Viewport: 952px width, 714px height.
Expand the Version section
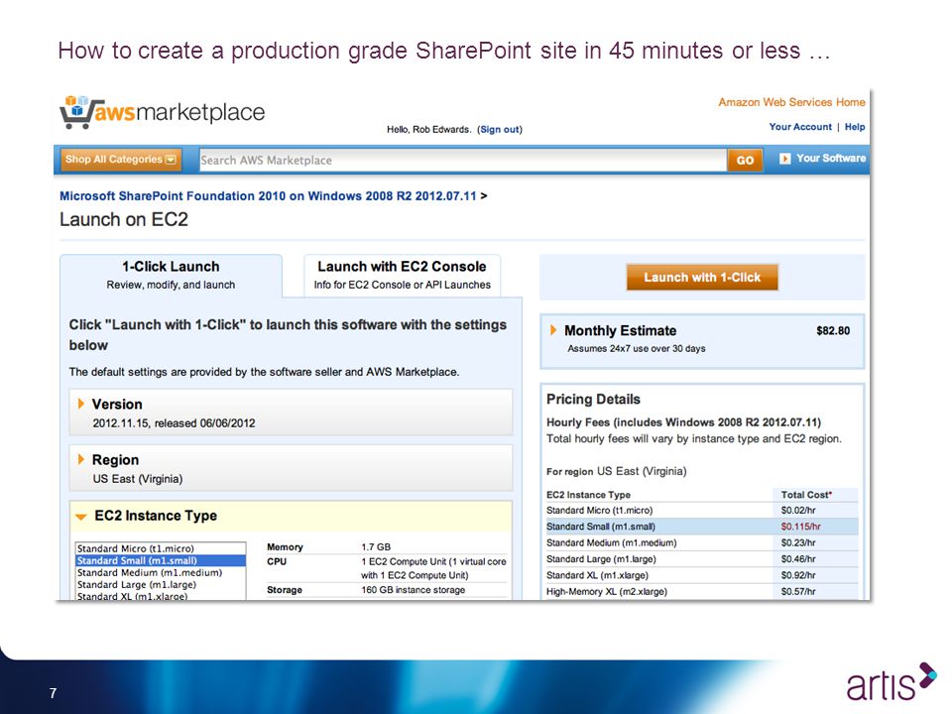tap(80, 404)
